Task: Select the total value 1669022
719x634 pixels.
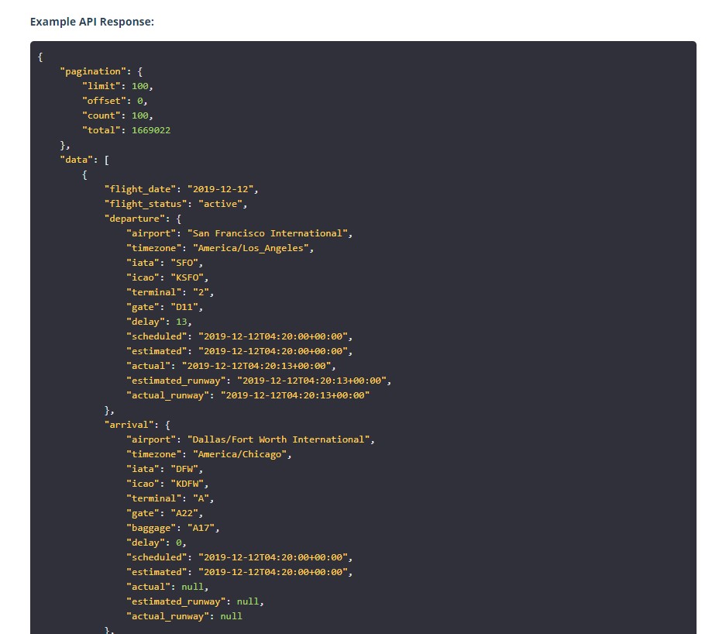Action: point(151,130)
